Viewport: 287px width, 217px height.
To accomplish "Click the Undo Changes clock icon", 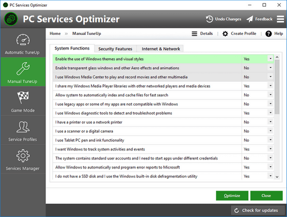I will [209, 19].
